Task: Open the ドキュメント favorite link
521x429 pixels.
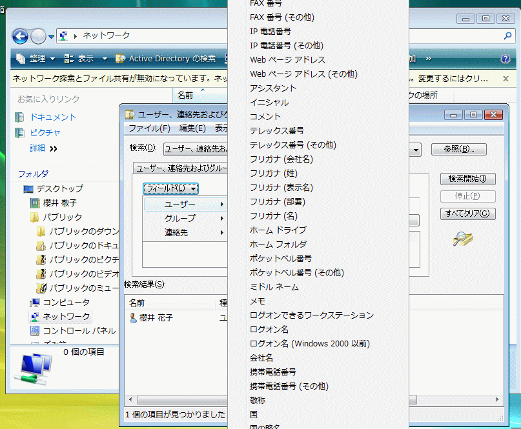Action: 53,117
